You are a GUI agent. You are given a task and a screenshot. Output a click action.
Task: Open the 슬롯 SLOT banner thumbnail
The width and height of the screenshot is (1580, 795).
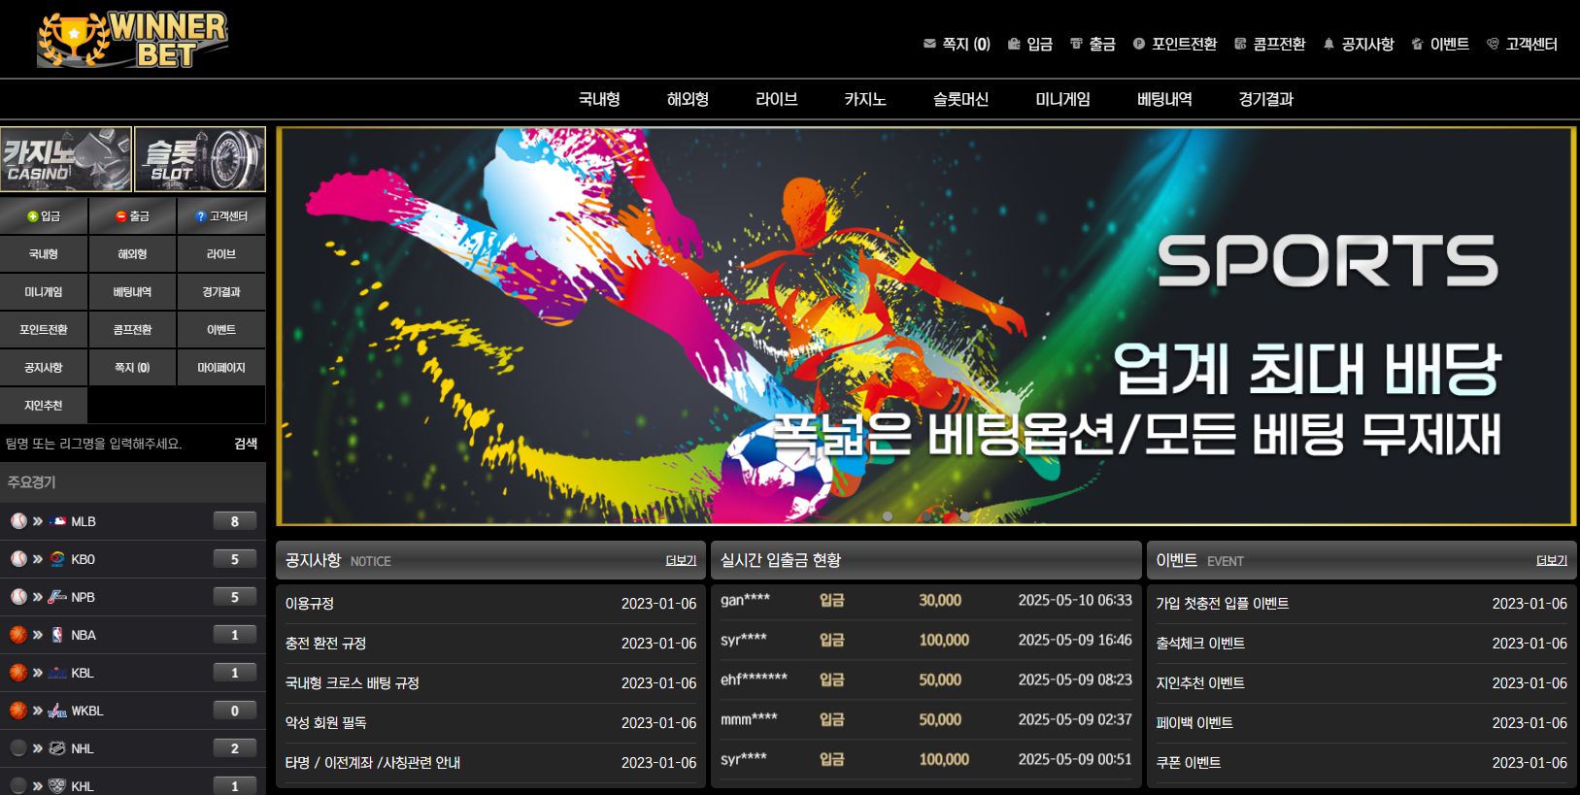pos(200,159)
